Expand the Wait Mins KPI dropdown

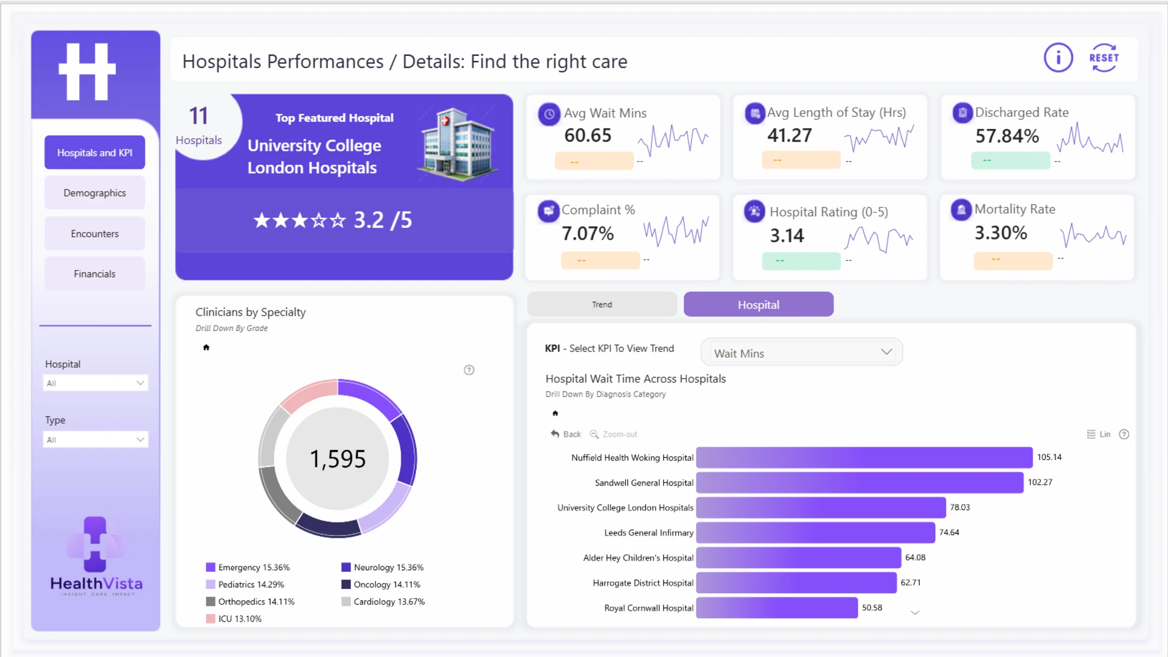(802, 353)
